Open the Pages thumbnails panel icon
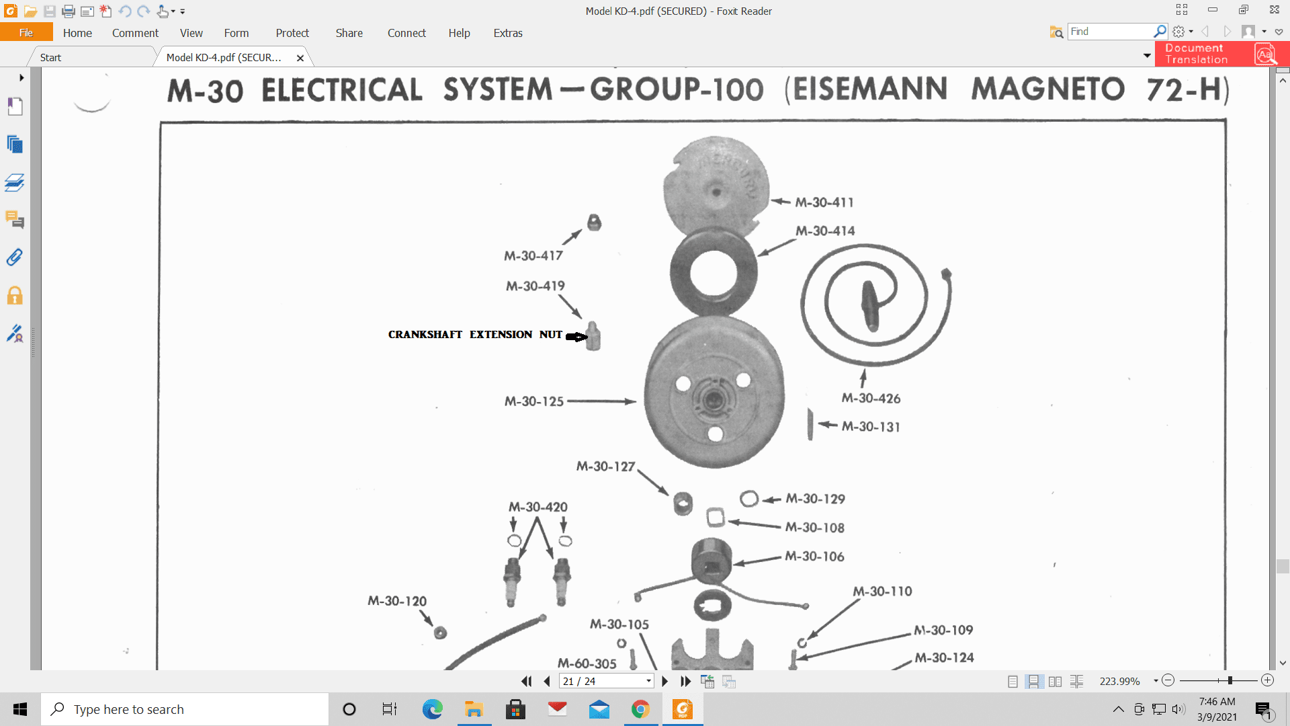 pyautogui.click(x=15, y=144)
